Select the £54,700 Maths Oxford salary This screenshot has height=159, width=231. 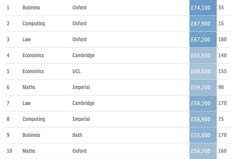pyautogui.click(x=203, y=151)
